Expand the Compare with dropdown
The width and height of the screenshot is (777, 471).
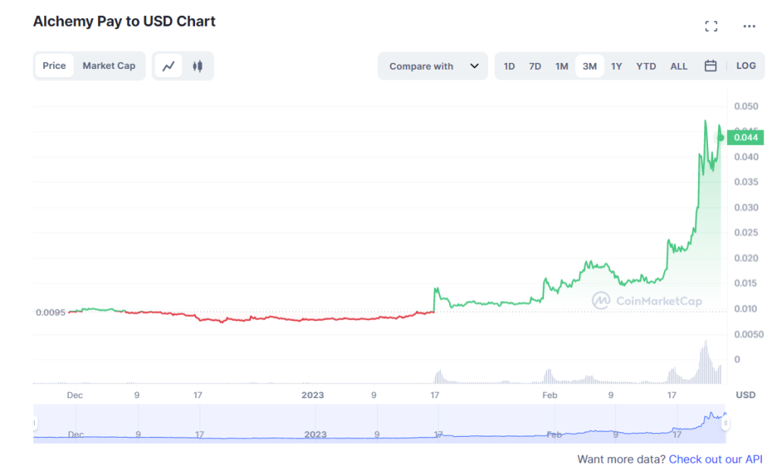point(433,66)
